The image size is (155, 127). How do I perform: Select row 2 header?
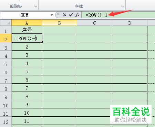[6, 38]
